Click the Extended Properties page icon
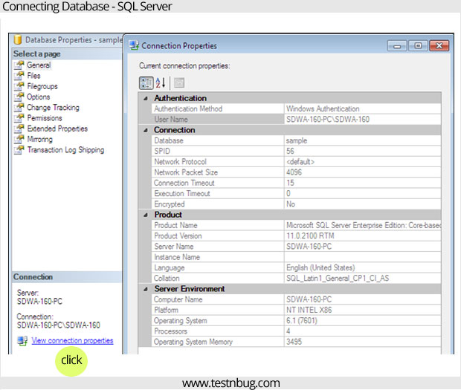This screenshot has width=461, height=390. point(19,129)
